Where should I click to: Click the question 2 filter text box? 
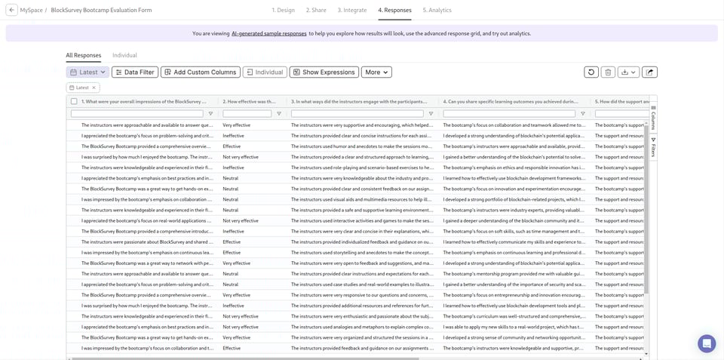point(247,114)
